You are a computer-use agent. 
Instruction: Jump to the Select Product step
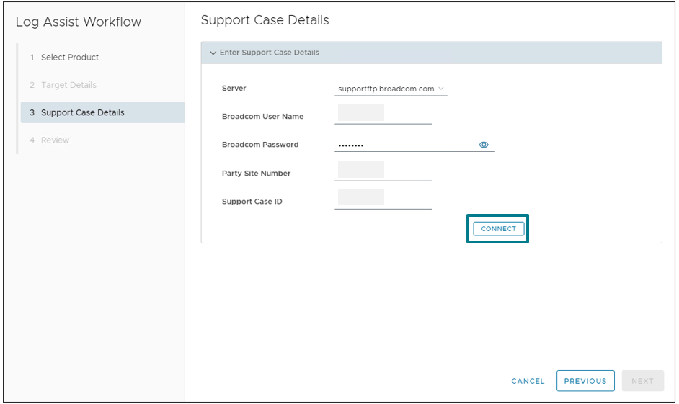(x=70, y=58)
